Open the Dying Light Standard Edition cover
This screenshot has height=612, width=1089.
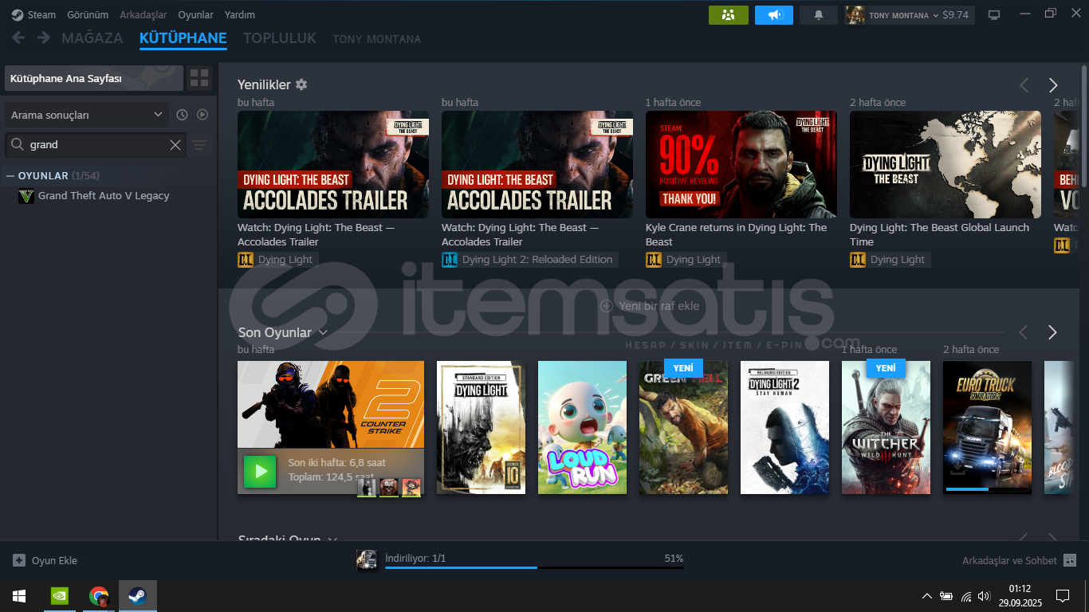coord(481,427)
